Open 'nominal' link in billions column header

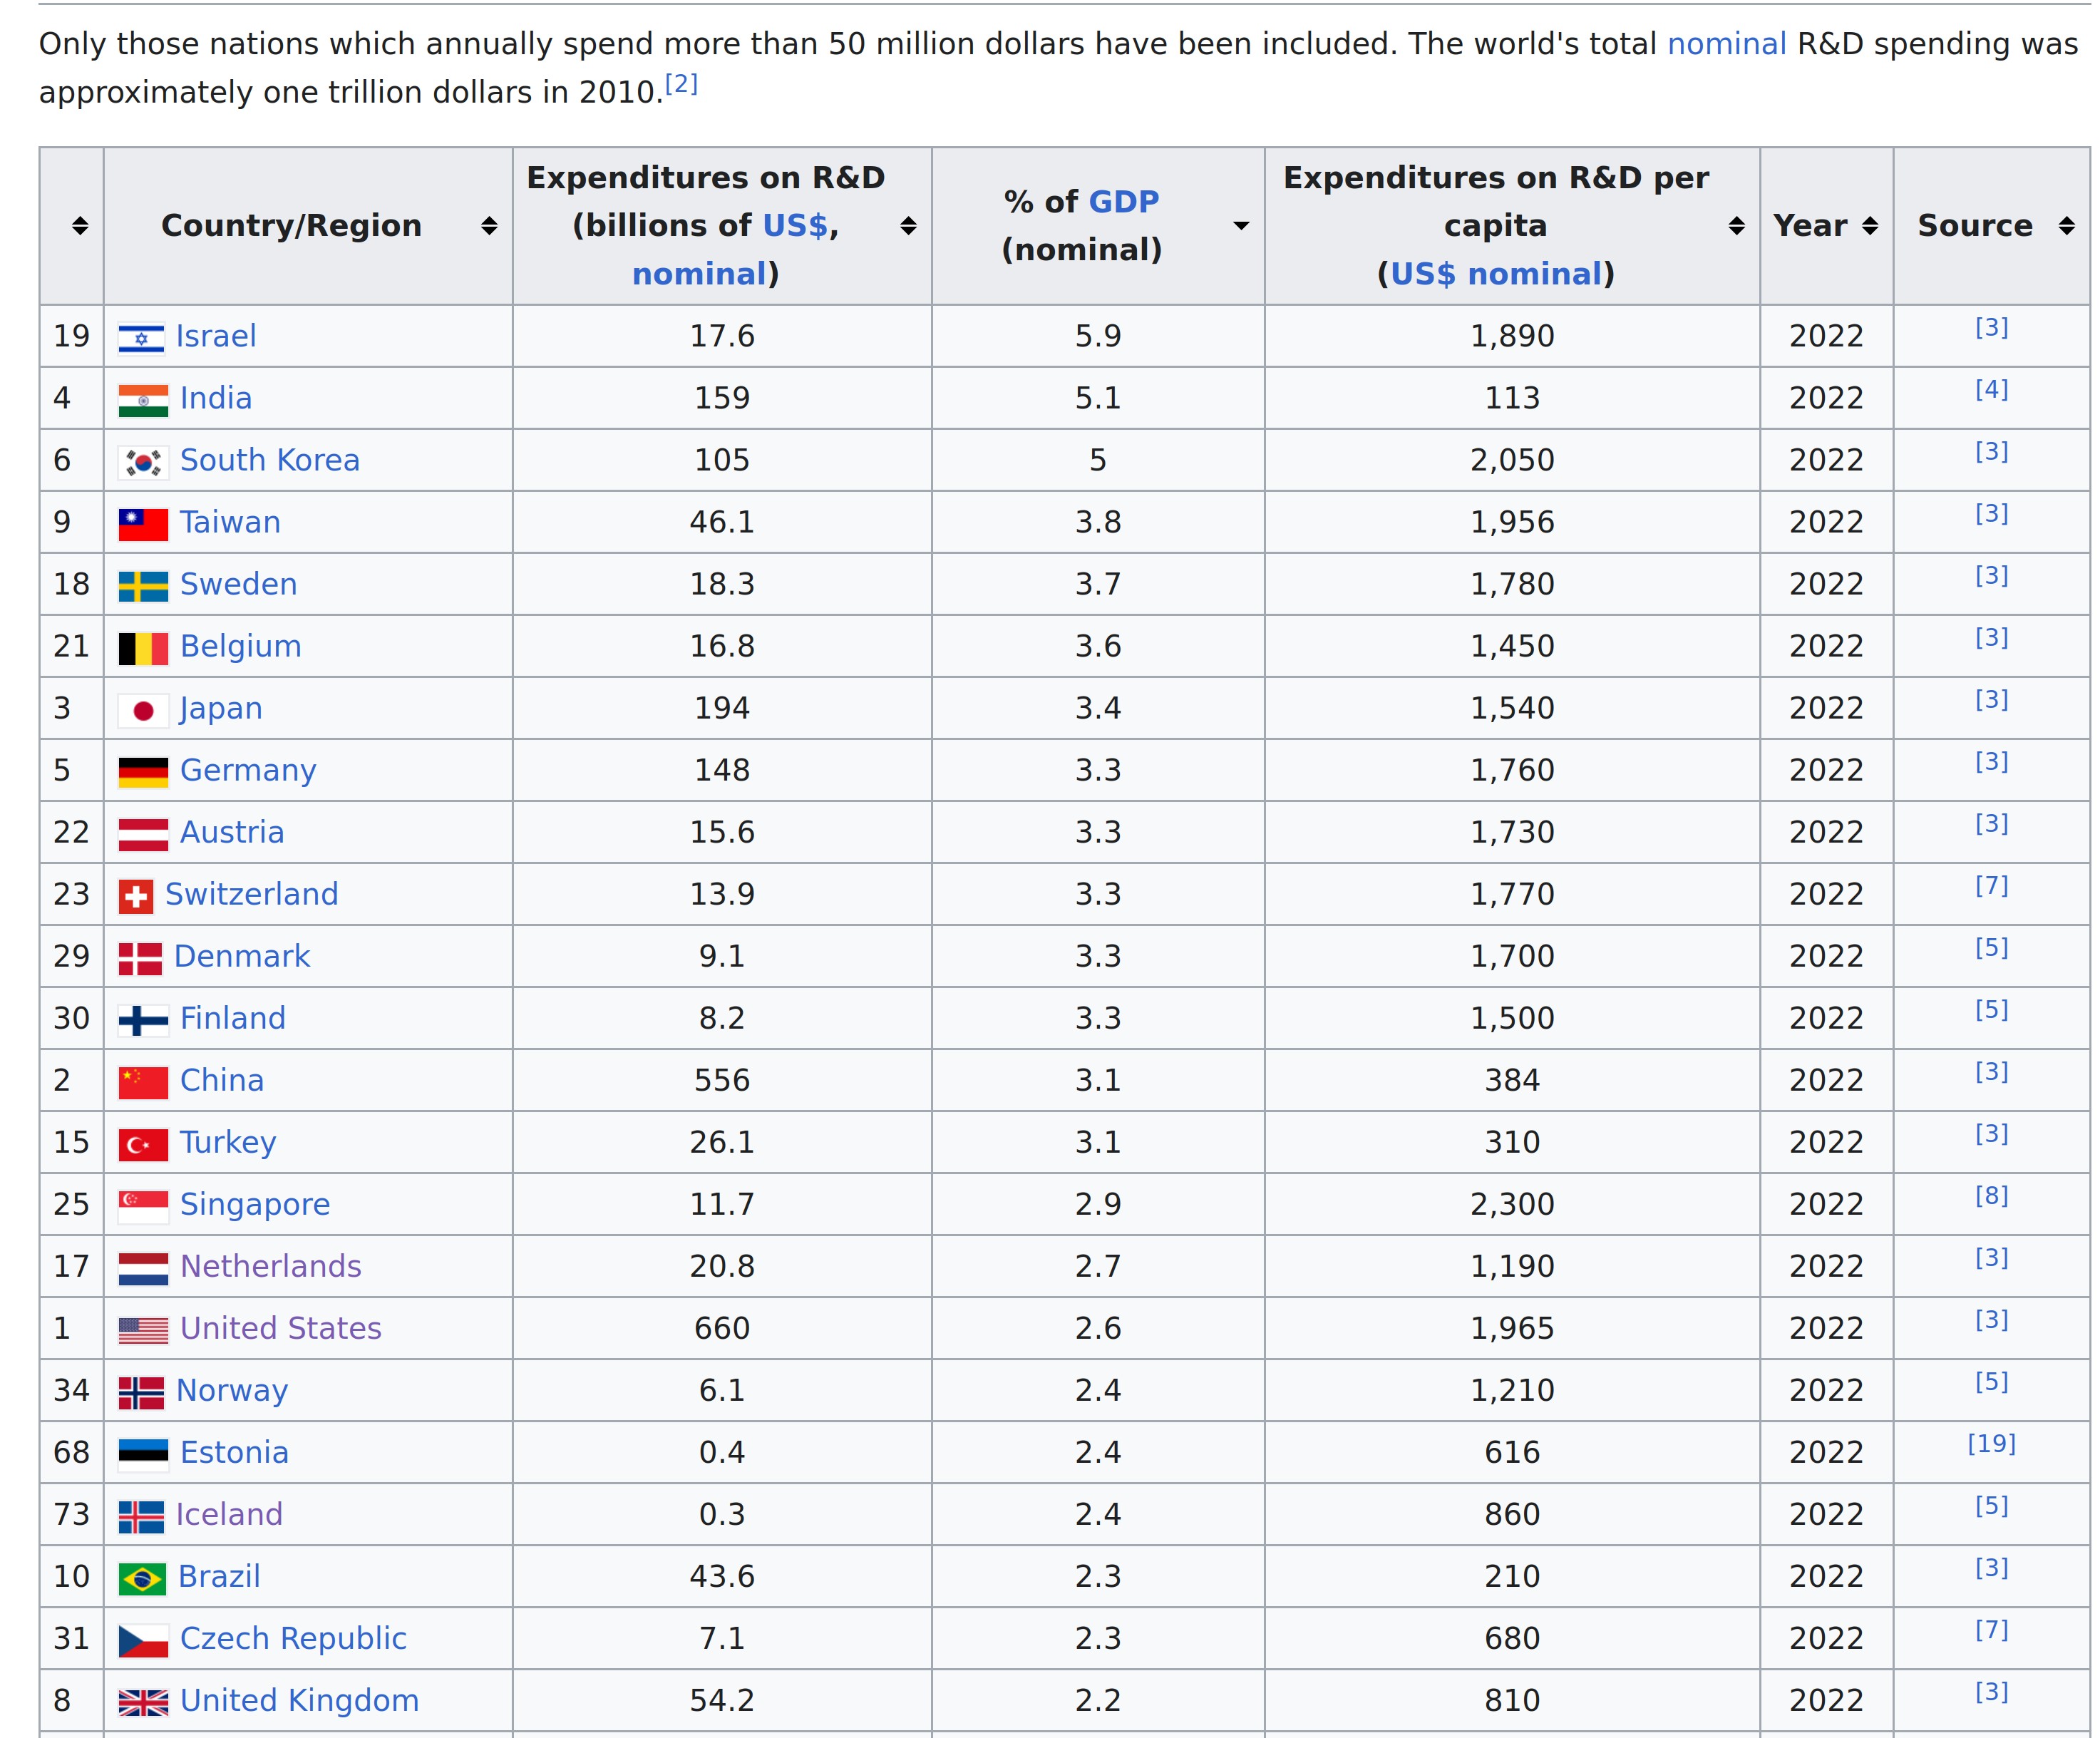pyautogui.click(x=699, y=274)
